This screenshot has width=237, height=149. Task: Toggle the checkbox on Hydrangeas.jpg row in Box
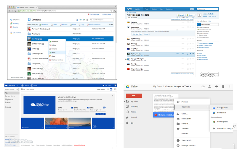(x=193, y=54)
